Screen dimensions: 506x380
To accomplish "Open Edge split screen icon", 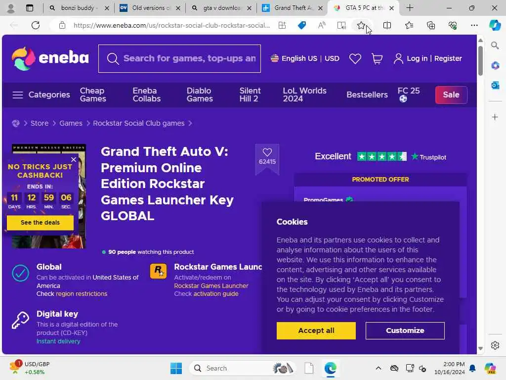I will (387, 25).
